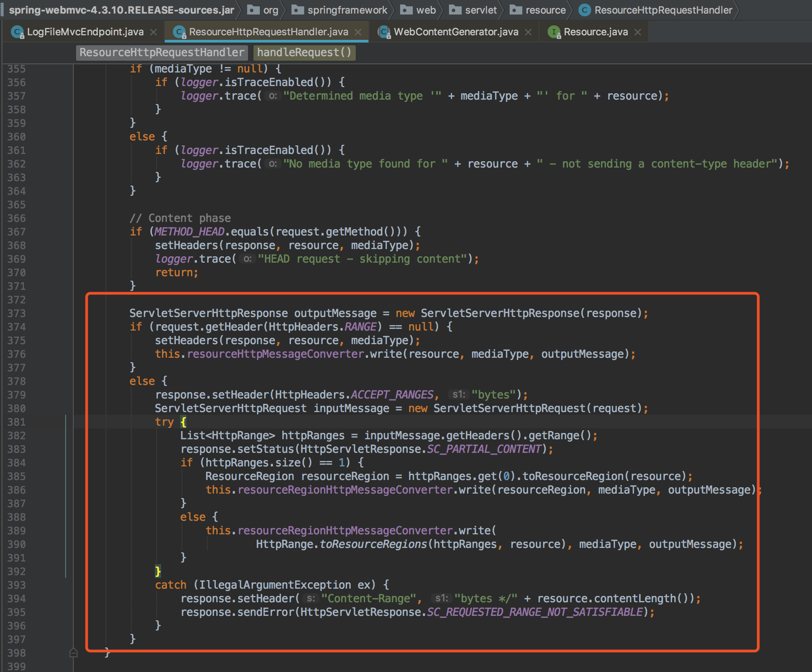Click the folder icon before web breadcrumb
Screen dimensions: 812x672
[406, 10]
